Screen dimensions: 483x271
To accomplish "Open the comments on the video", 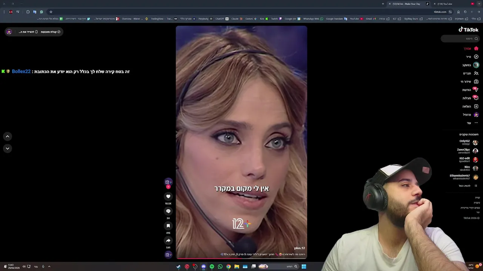I will click(168, 211).
